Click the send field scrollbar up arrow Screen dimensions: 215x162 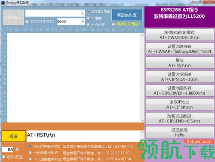(x=142, y=133)
